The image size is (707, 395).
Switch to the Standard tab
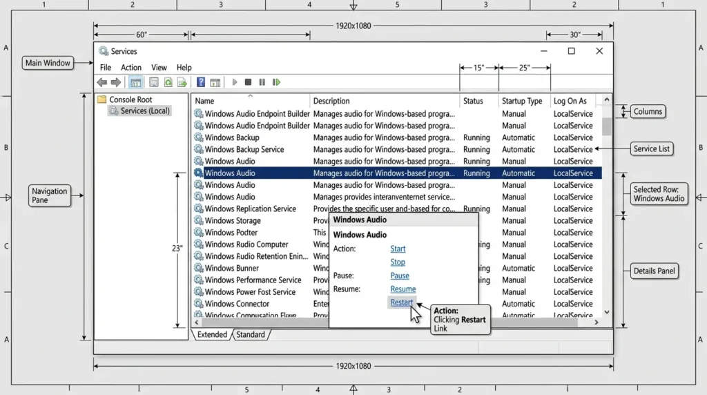tap(251, 335)
